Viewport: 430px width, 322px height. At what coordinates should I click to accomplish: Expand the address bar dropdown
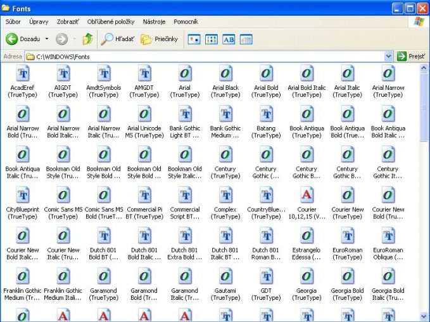coord(388,56)
